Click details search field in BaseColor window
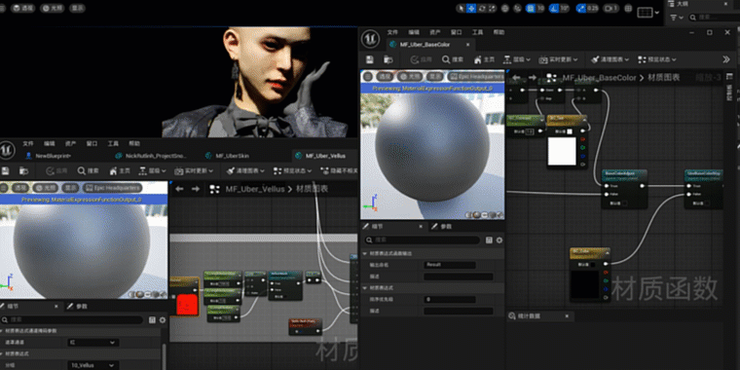The image size is (740, 370). pos(422,240)
